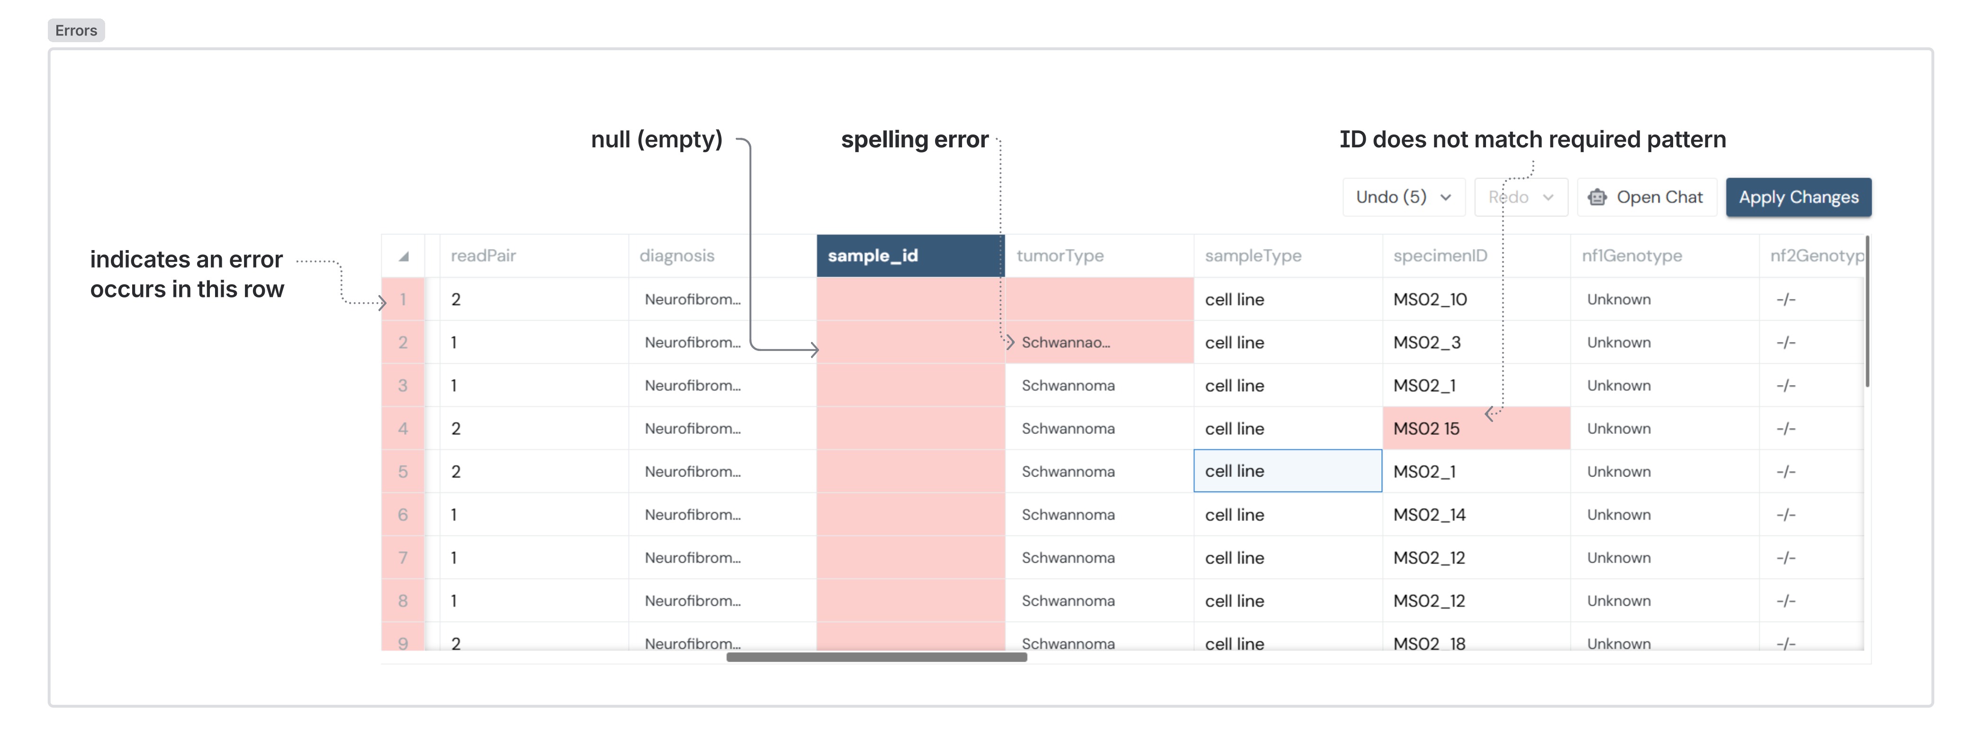Click row number 4 marker
Screen dimensions: 1982x755
point(403,428)
